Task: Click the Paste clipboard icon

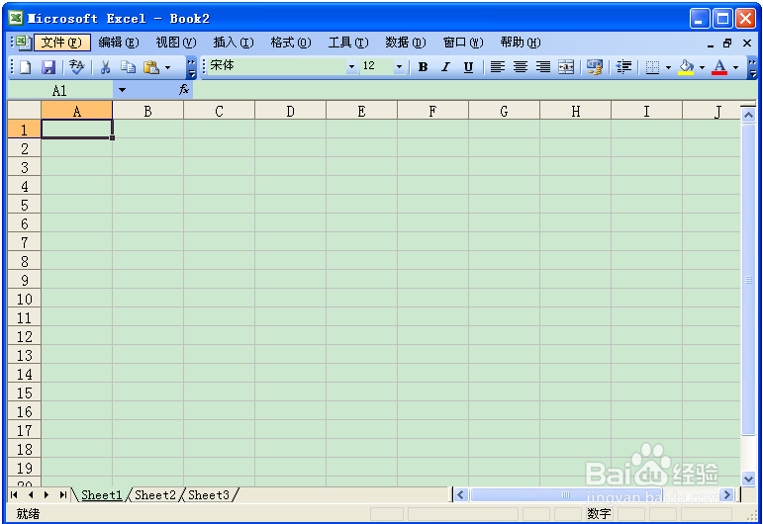Action: pos(151,67)
